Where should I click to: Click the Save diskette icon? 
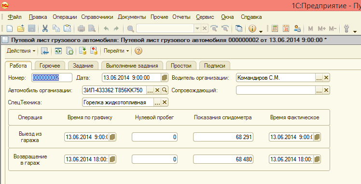(31, 28)
